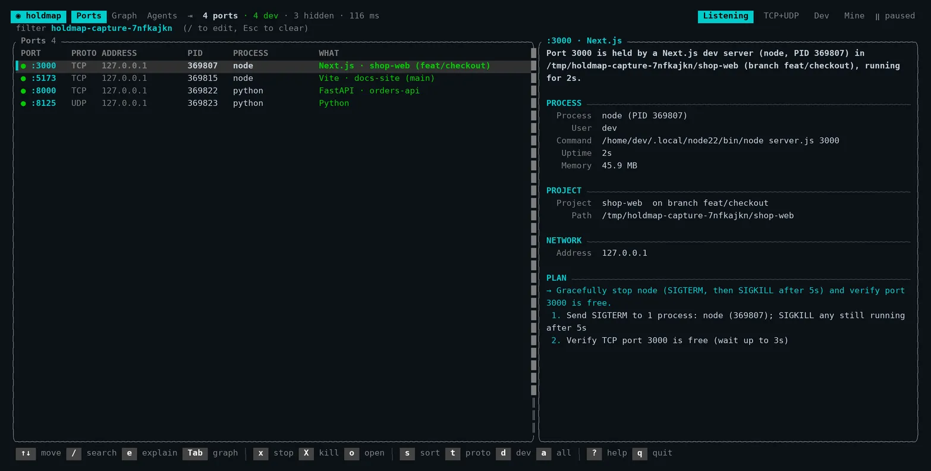931x471 pixels.
Task: Click the paused indicator
Action: click(895, 16)
